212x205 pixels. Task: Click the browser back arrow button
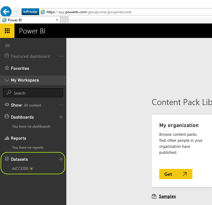click(6, 12)
